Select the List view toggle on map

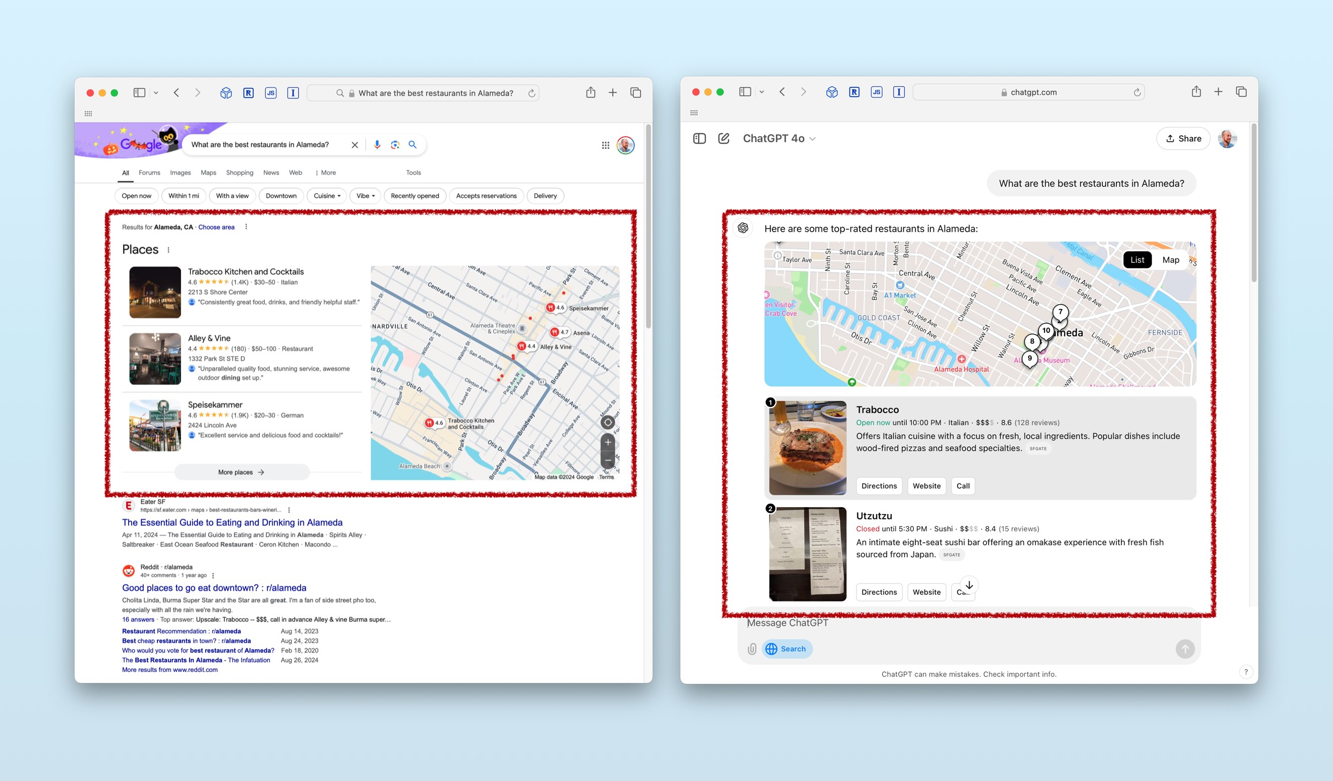1137,260
